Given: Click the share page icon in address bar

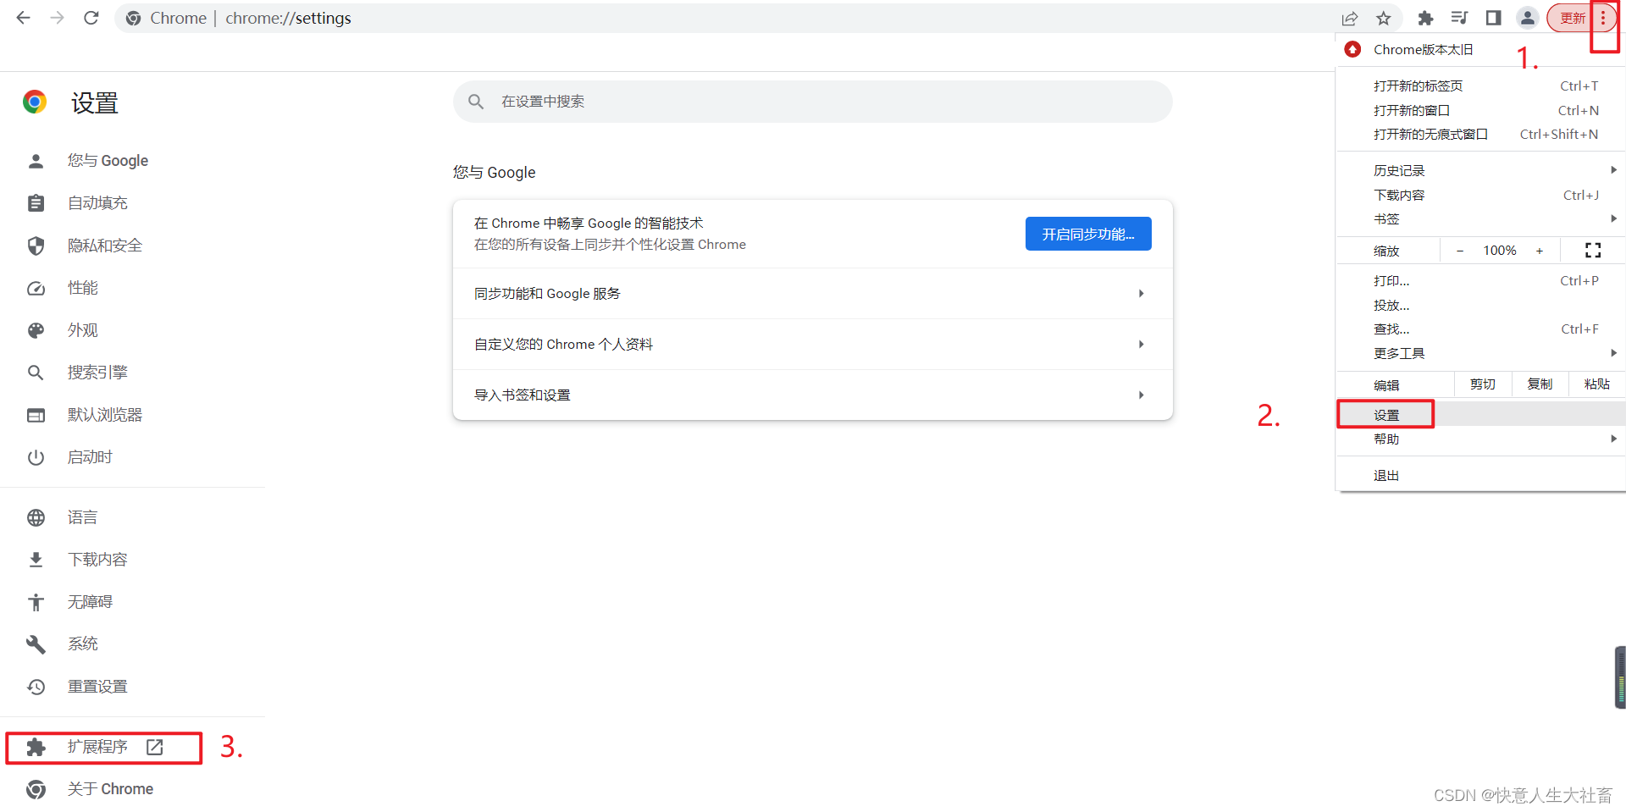Looking at the screenshot, I should click(x=1350, y=18).
